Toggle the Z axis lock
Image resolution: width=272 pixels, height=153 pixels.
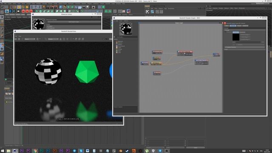coord(40,7)
